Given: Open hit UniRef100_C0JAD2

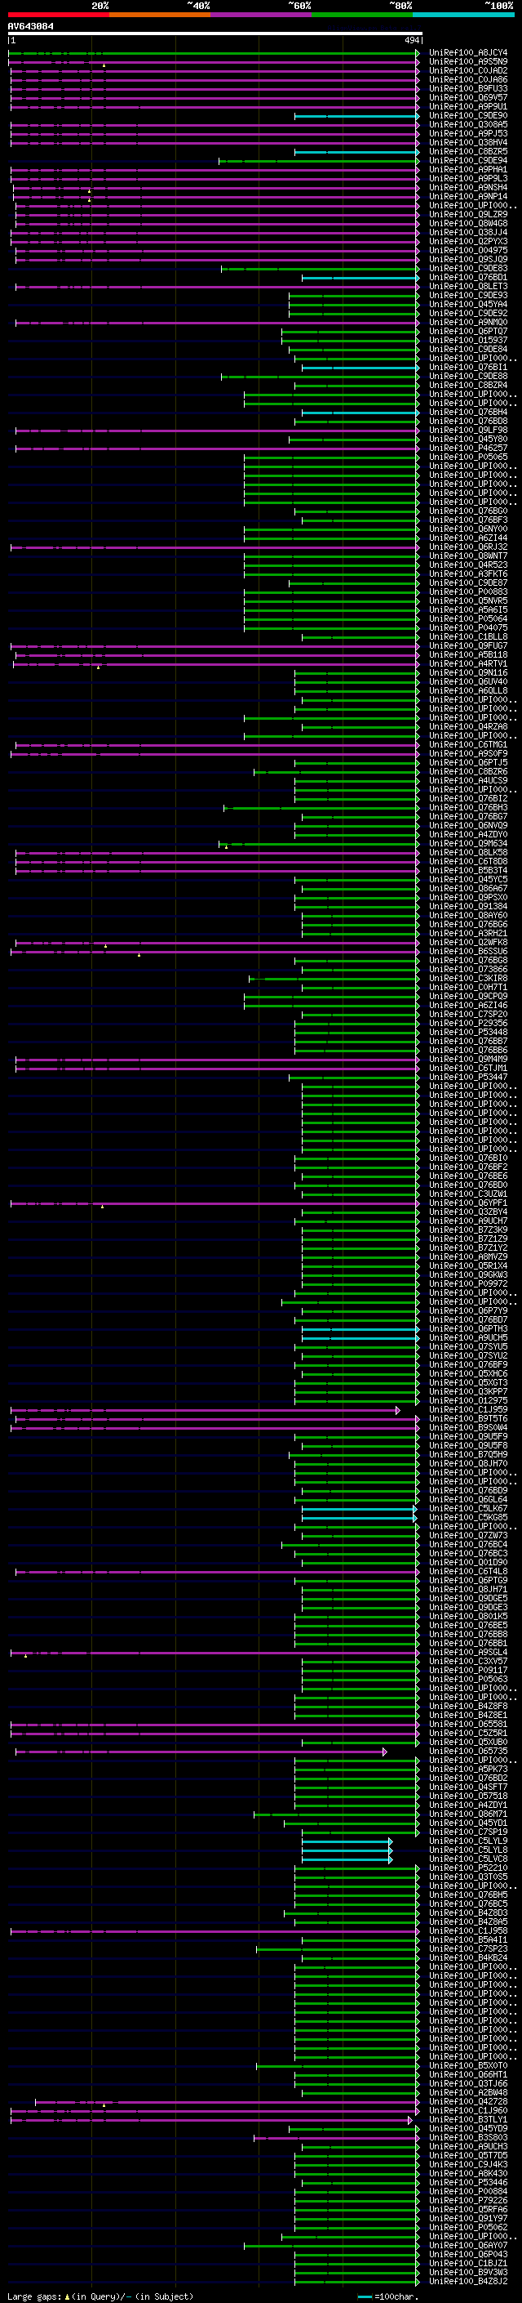Looking at the screenshot, I should coord(468,72).
